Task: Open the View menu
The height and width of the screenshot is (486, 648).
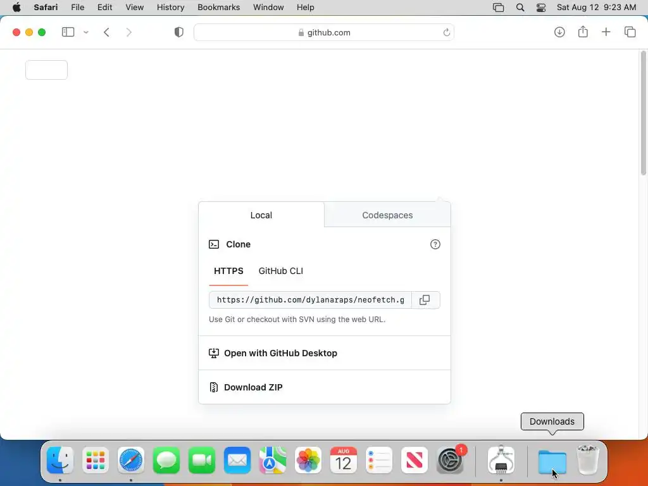Action: (x=135, y=8)
